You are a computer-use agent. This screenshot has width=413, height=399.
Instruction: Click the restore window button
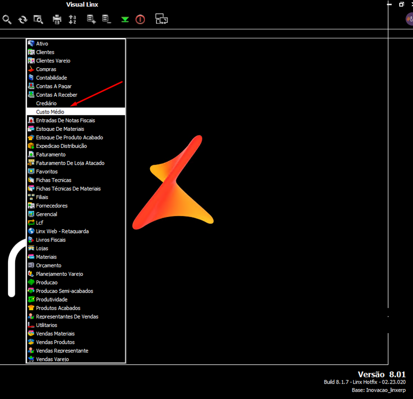tap(401, 4)
